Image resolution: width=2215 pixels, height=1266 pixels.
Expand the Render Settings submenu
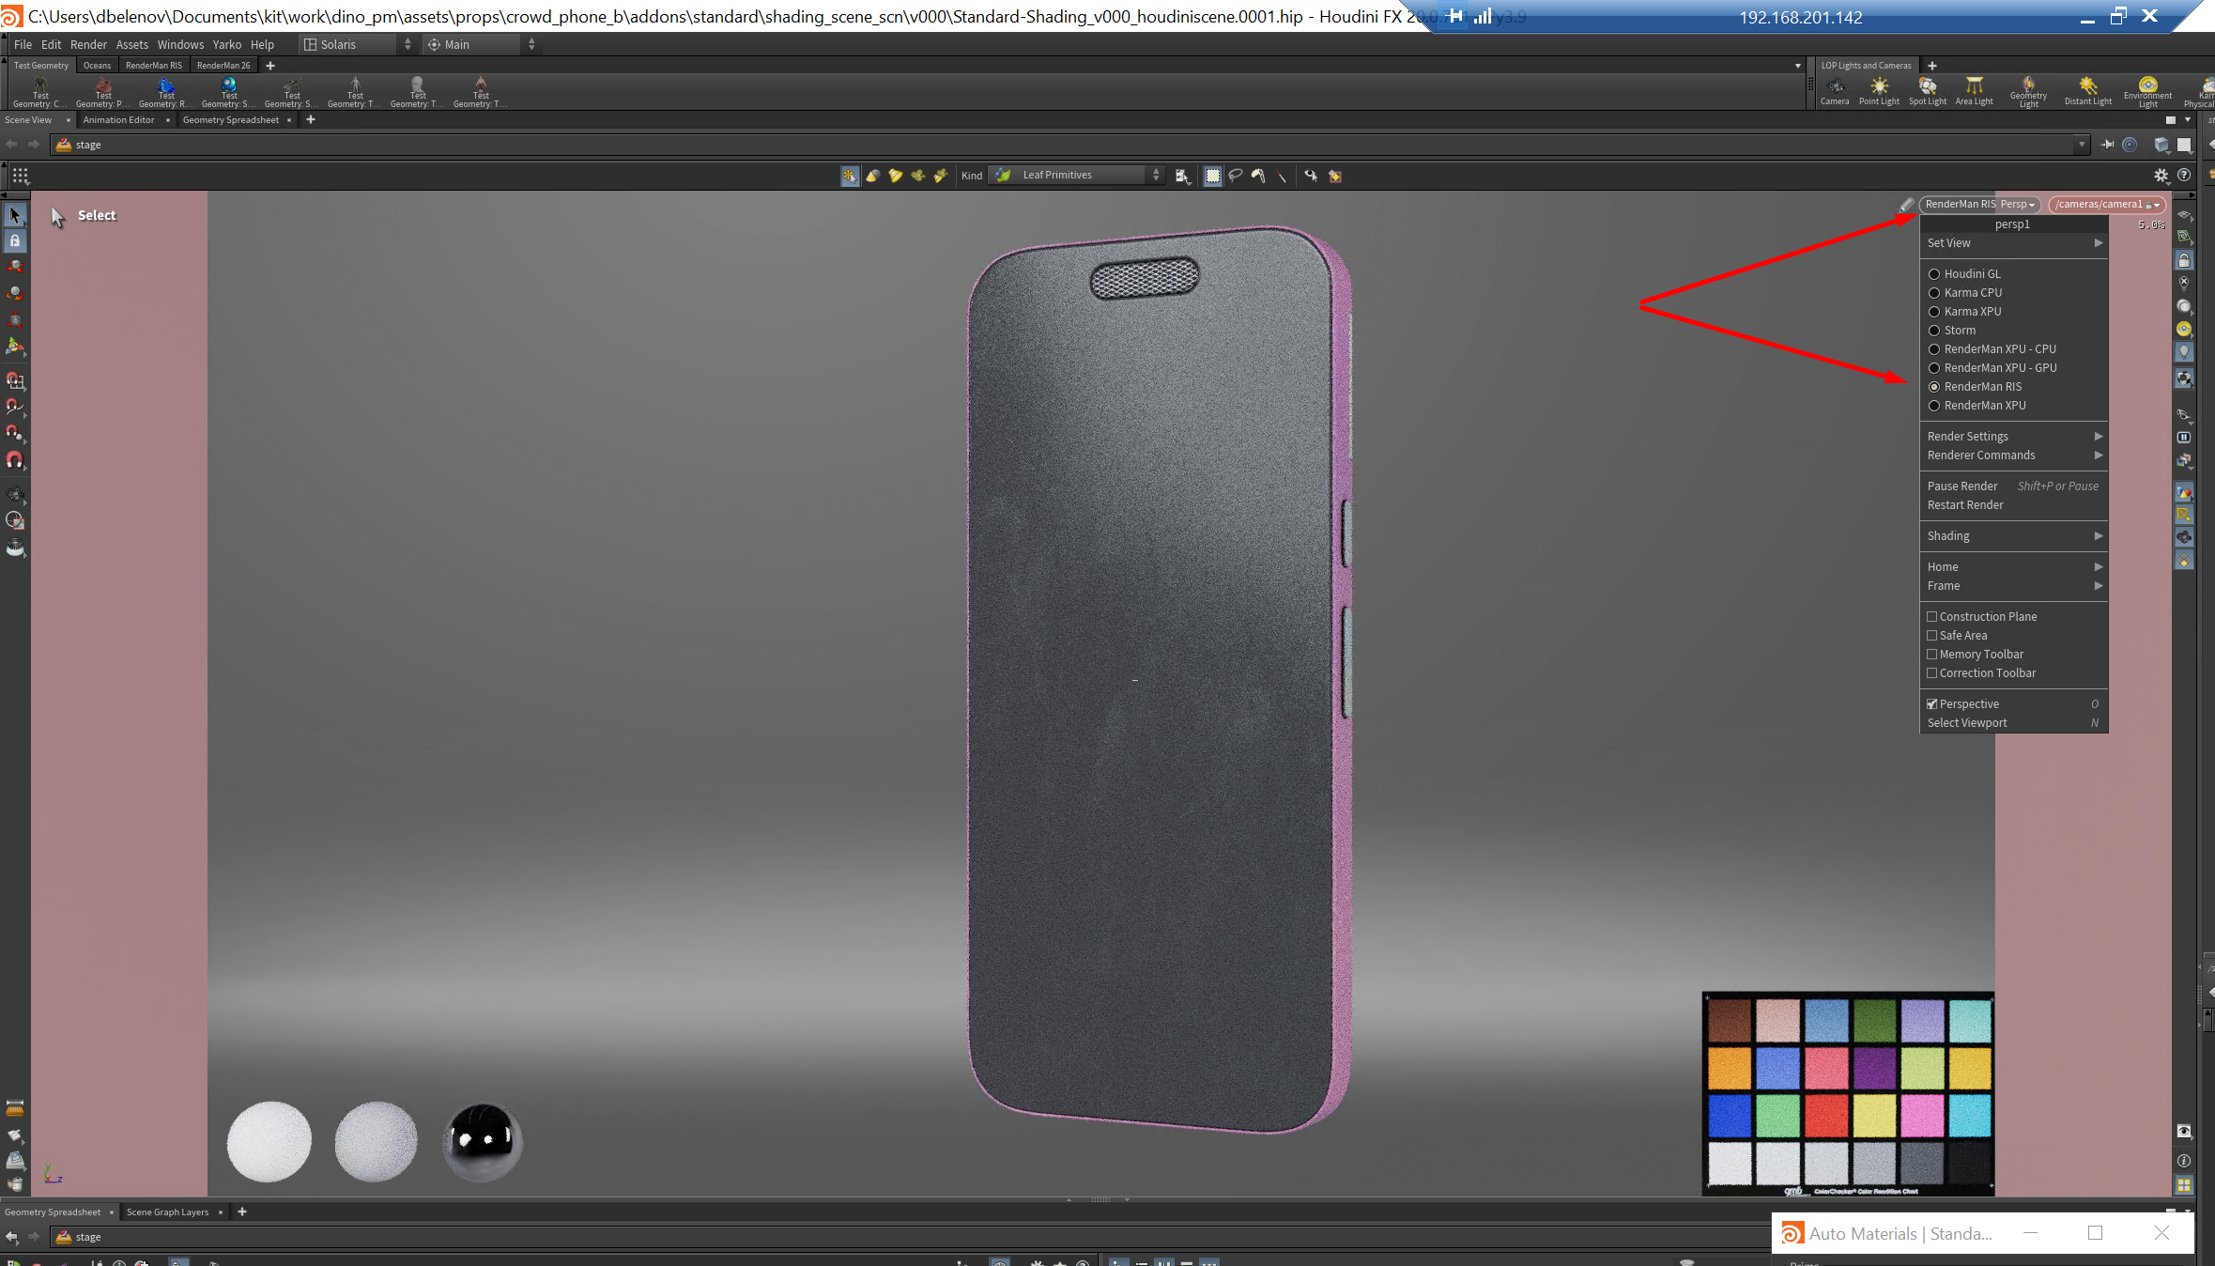pyautogui.click(x=2014, y=437)
